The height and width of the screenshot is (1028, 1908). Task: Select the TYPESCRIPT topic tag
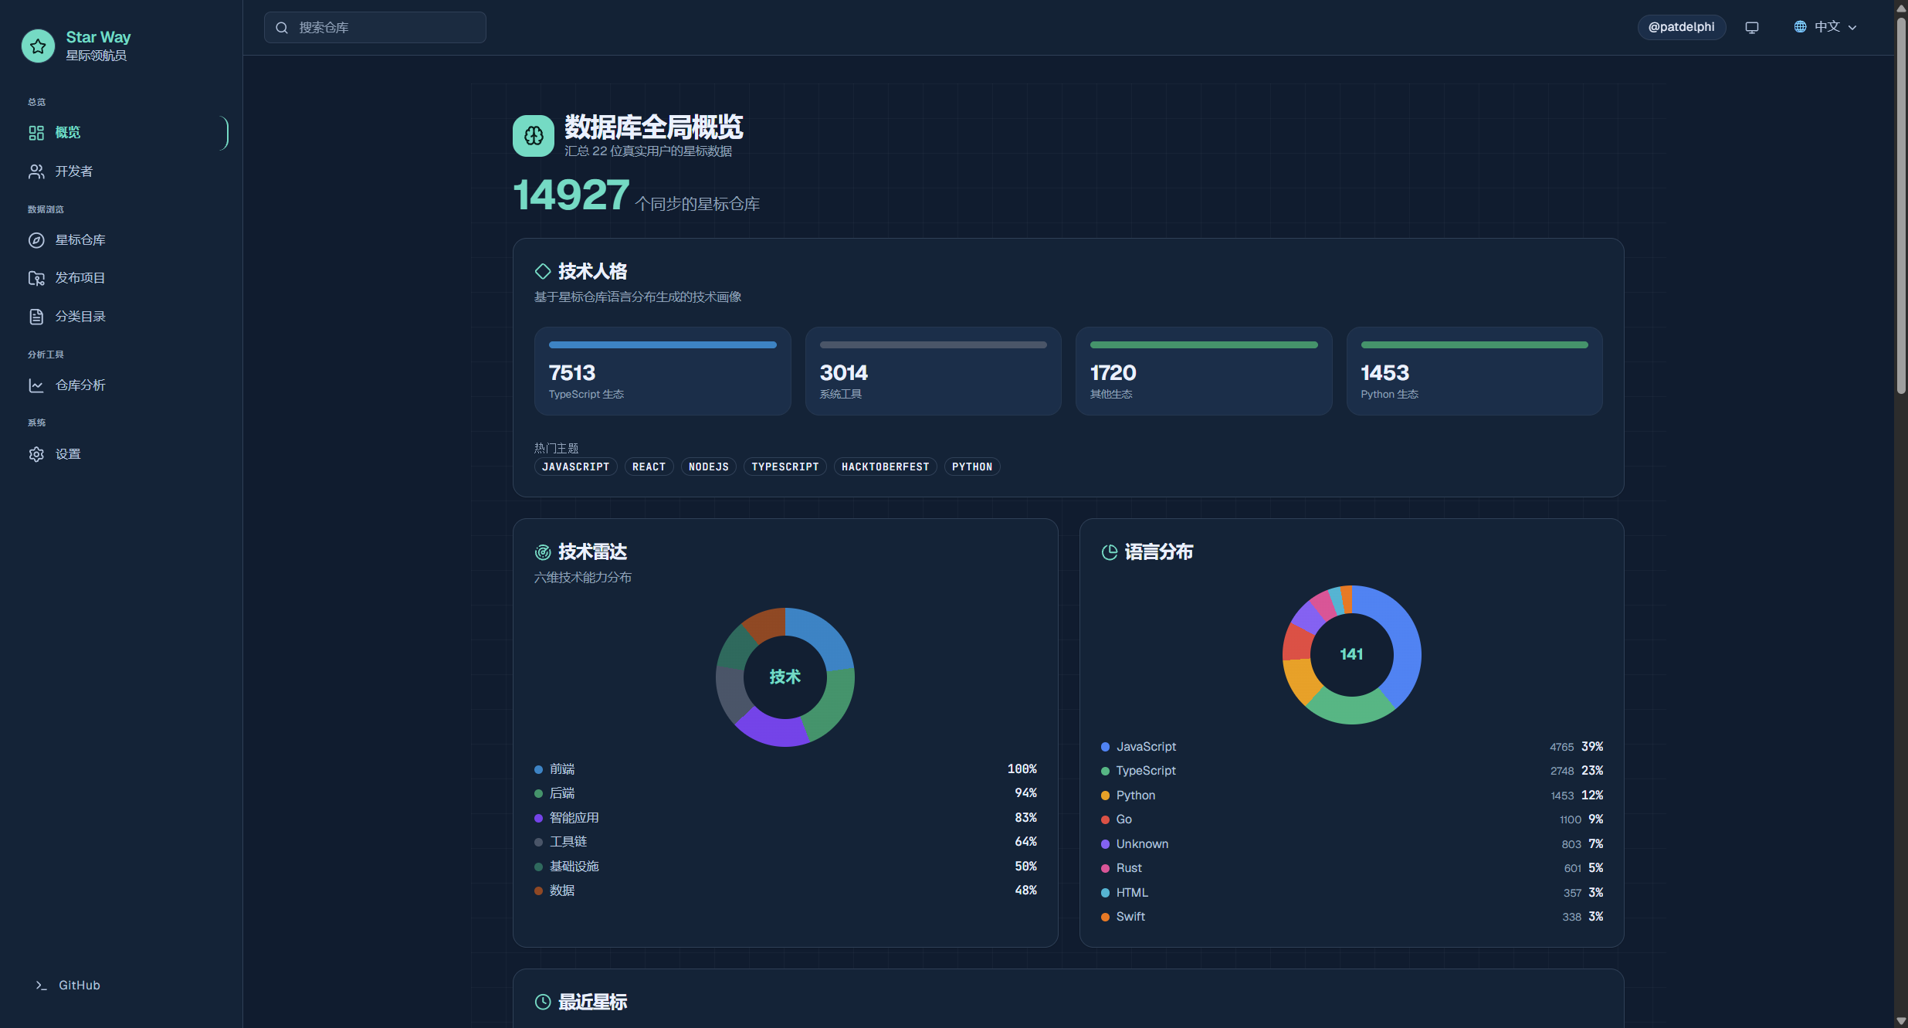click(x=785, y=467)
